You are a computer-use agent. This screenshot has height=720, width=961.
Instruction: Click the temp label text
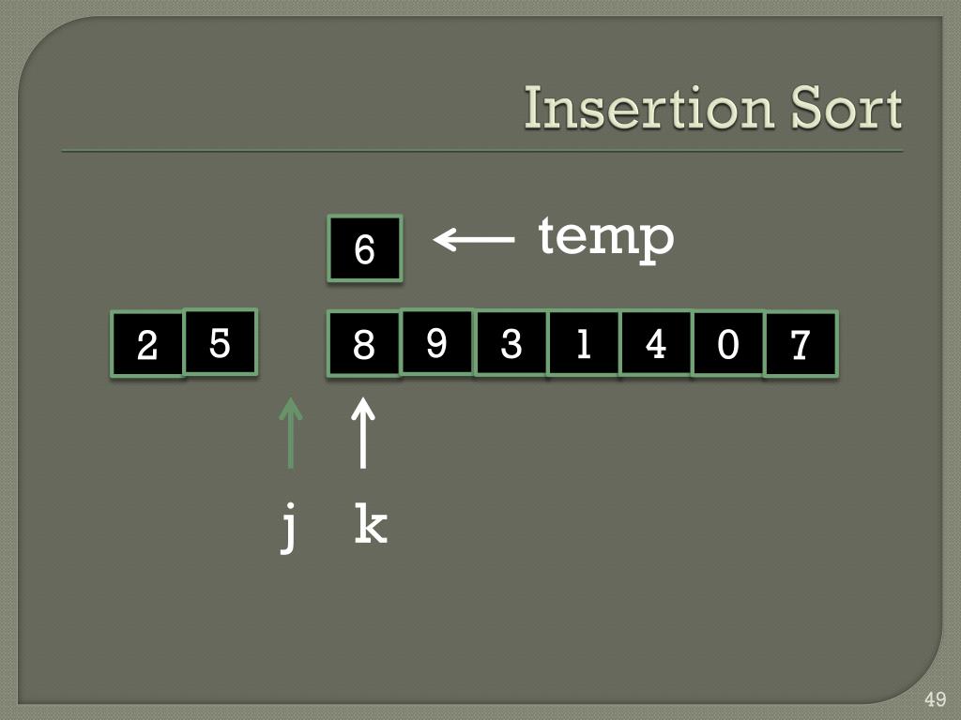click(x=606, y=239)
